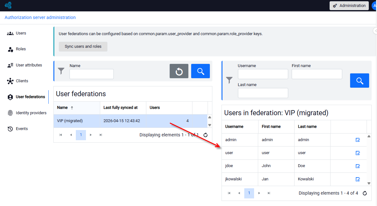Refresh the User federations table

(205, 135)
